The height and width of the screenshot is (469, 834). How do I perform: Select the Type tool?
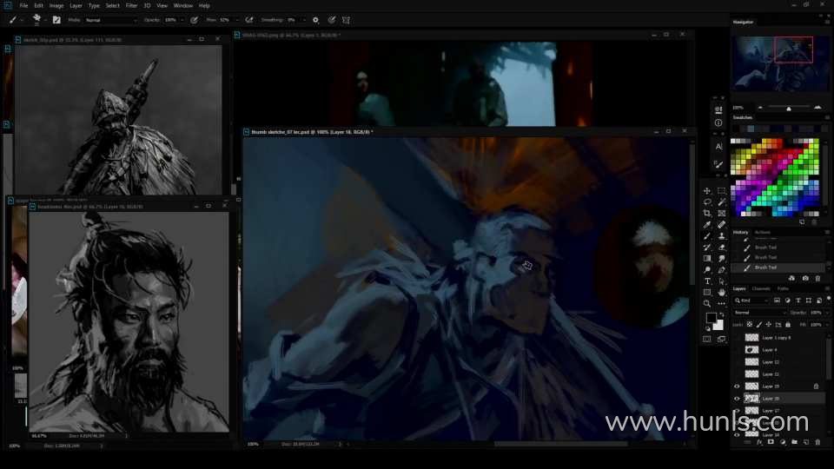[x=707, y=281]
